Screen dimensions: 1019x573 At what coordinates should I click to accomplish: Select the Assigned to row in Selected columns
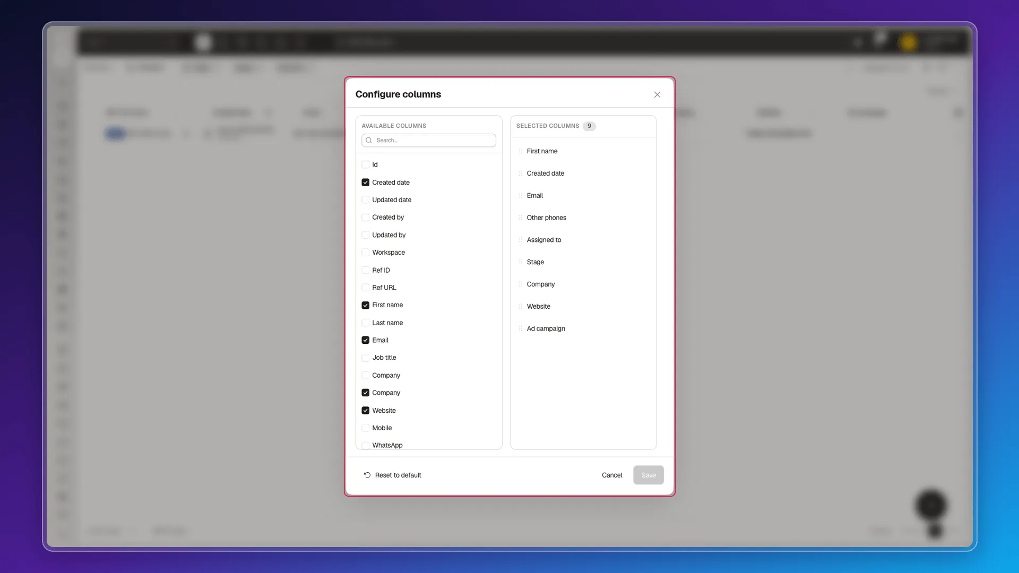click(583, 240)
